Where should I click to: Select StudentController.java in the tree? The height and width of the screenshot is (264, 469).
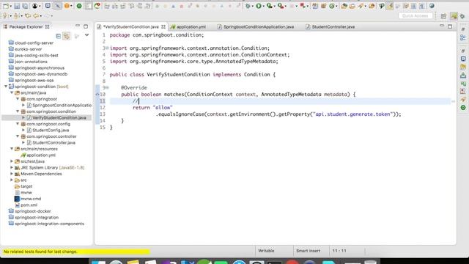pos(53,142)
